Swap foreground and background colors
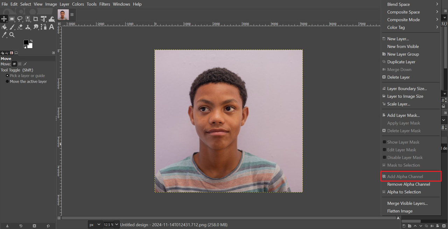The height and width of the screenshot is (229, 448). [x=31, y=41]
